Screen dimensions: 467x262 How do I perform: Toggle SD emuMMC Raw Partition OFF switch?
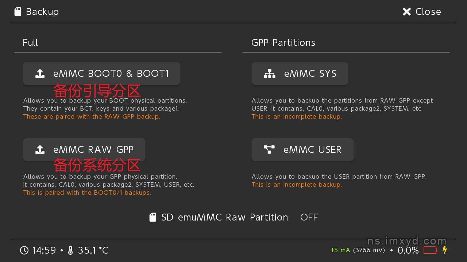(309, 217)
